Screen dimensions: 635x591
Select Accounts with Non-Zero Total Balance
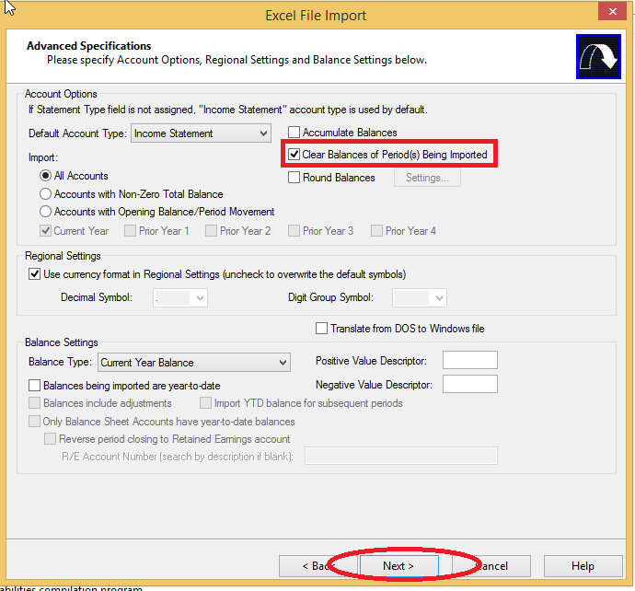[x=45, y=194]
